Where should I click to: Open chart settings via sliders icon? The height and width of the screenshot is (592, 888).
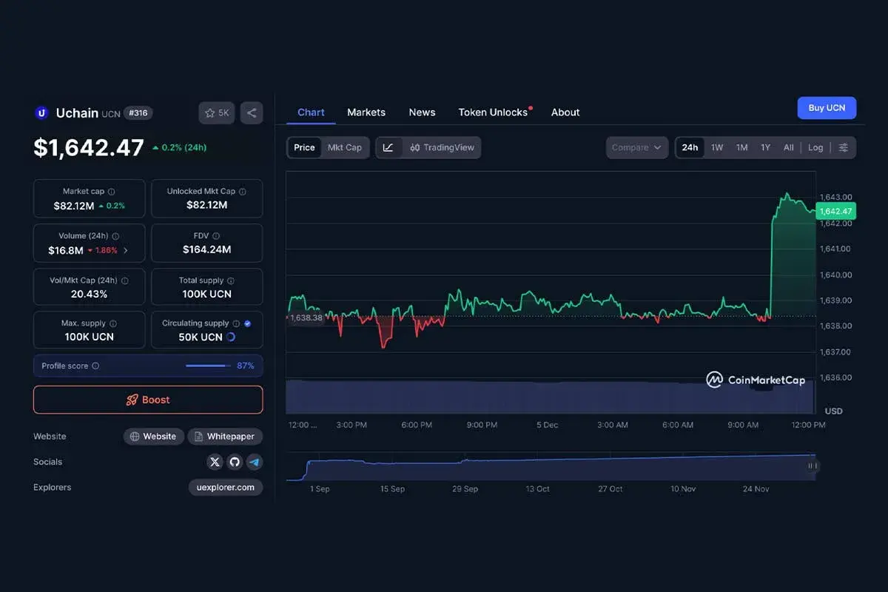844,147
